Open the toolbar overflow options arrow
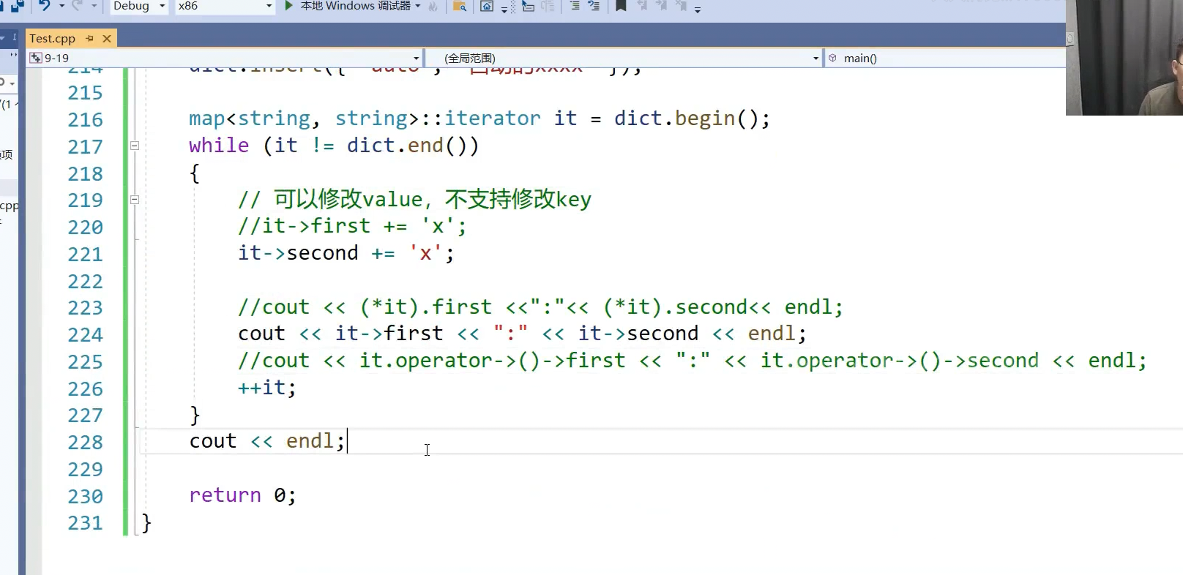Screen dimensions: 1183x575 click(x=698, y=10)
